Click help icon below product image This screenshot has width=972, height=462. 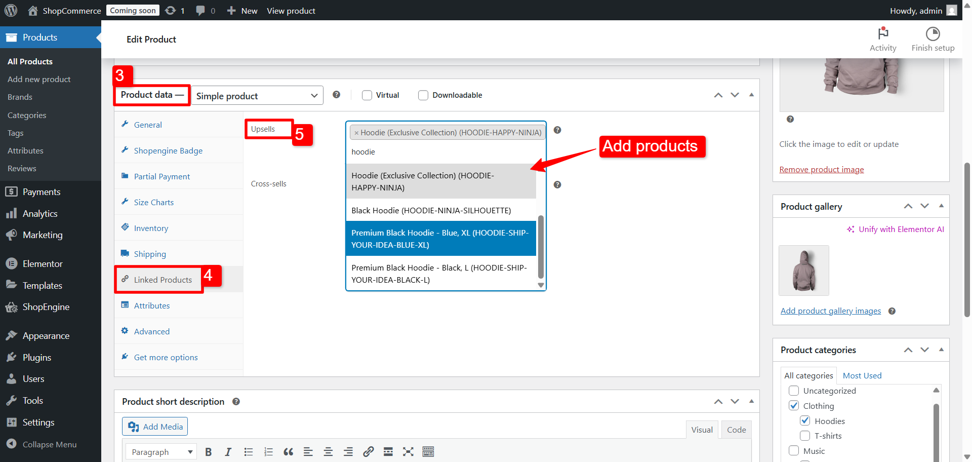[x=790, y=119]
